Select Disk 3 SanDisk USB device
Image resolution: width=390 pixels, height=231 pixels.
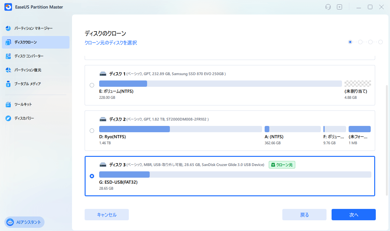(92, 176)
